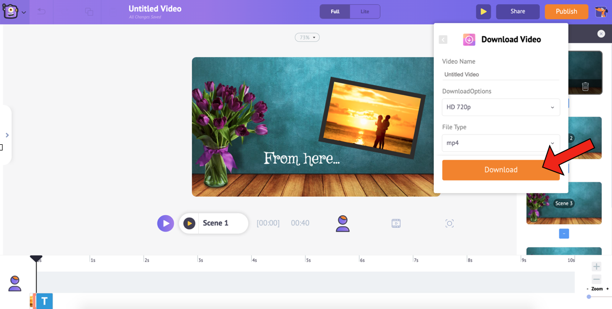Open the mp4 file type dropdown
The height and width of the screenshot is (309, 612).
click(x=501, y=143)
